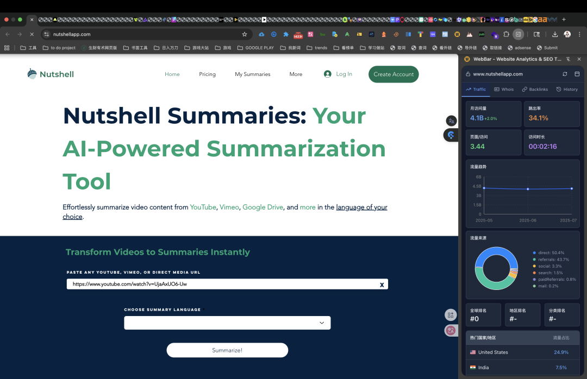The image size is (587, 379).
Task: Click the green 'pub' extension icon
Action: coord(482,34)
